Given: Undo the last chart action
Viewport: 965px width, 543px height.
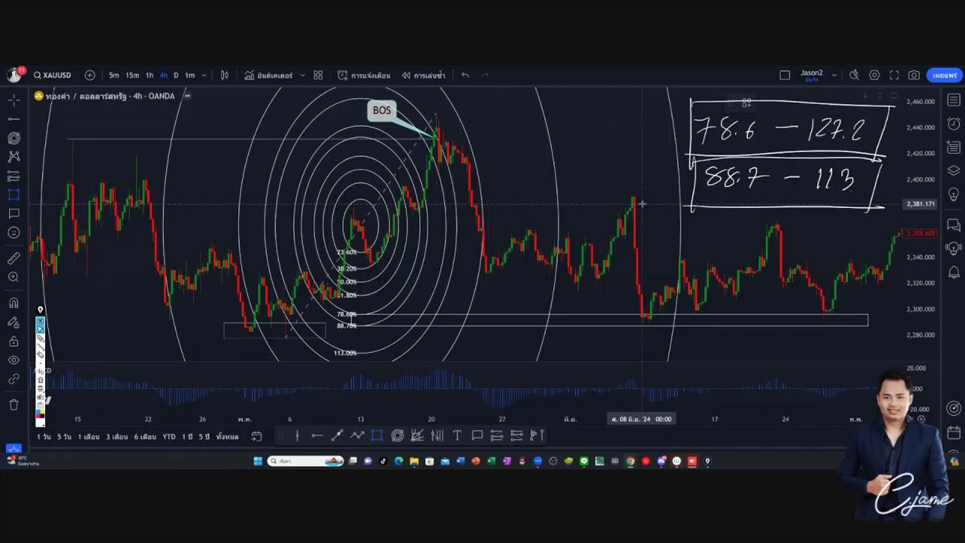Looking at the screenshot, I should 465,75.
